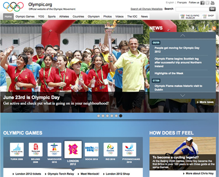Open Highlights of the Week news
Image resolution: width=219 pixels, height=177 pixels.
(169, 73)
